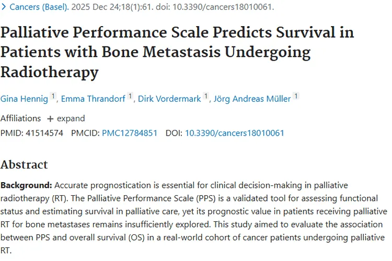This screenshot has height=261, width=392.
Task: Open author Dirk Vordermark's link
Action: [x=169, y=99]
